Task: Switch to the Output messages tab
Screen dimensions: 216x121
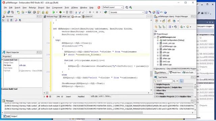Action: (14, 116)
